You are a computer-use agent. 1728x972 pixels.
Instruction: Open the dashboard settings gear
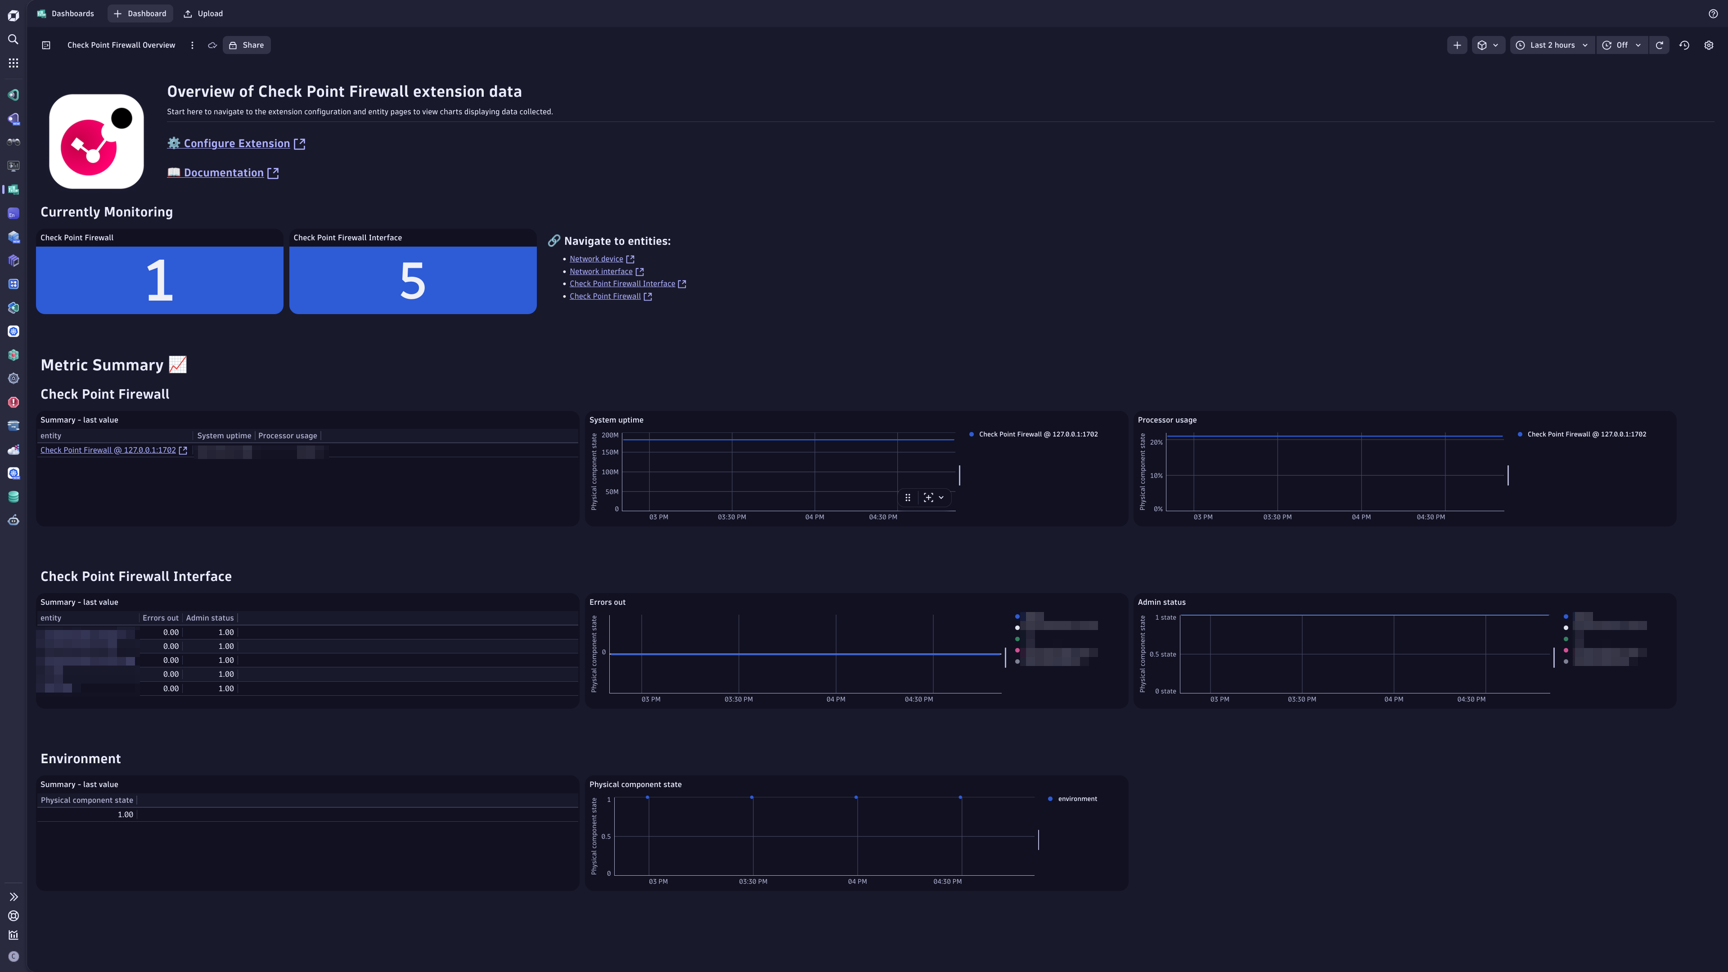[x=1709, y=45]
